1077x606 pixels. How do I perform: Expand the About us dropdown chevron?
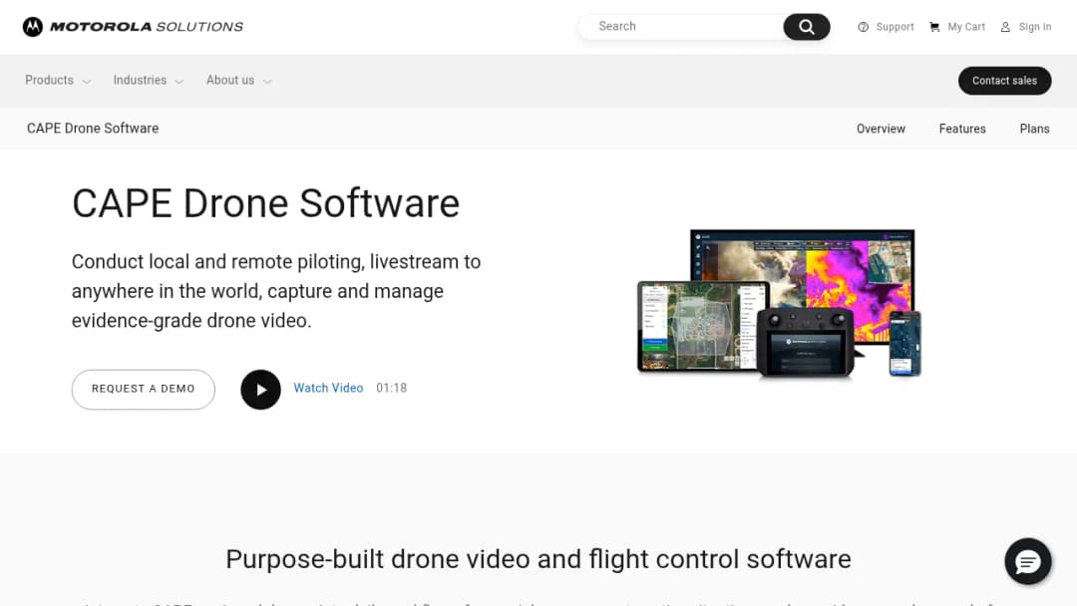click(267, 82)
